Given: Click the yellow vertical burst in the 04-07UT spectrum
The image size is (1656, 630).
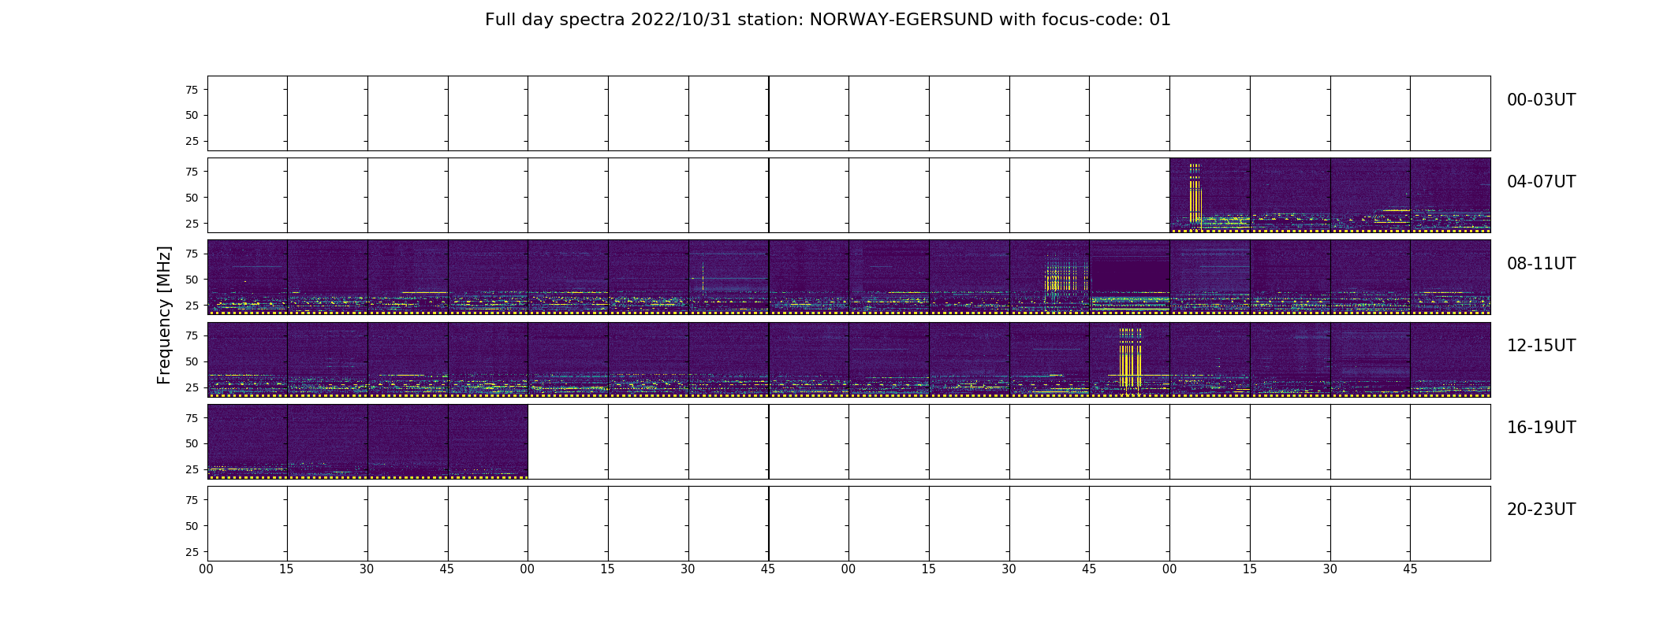Looking at the screenshot, I should click(x=1195, y=195).
